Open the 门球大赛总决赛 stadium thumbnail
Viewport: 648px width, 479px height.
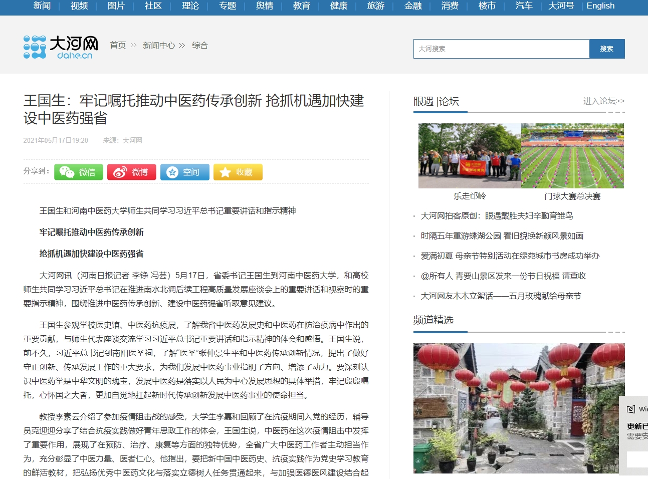pyautogui.click(x=572, y=156)
